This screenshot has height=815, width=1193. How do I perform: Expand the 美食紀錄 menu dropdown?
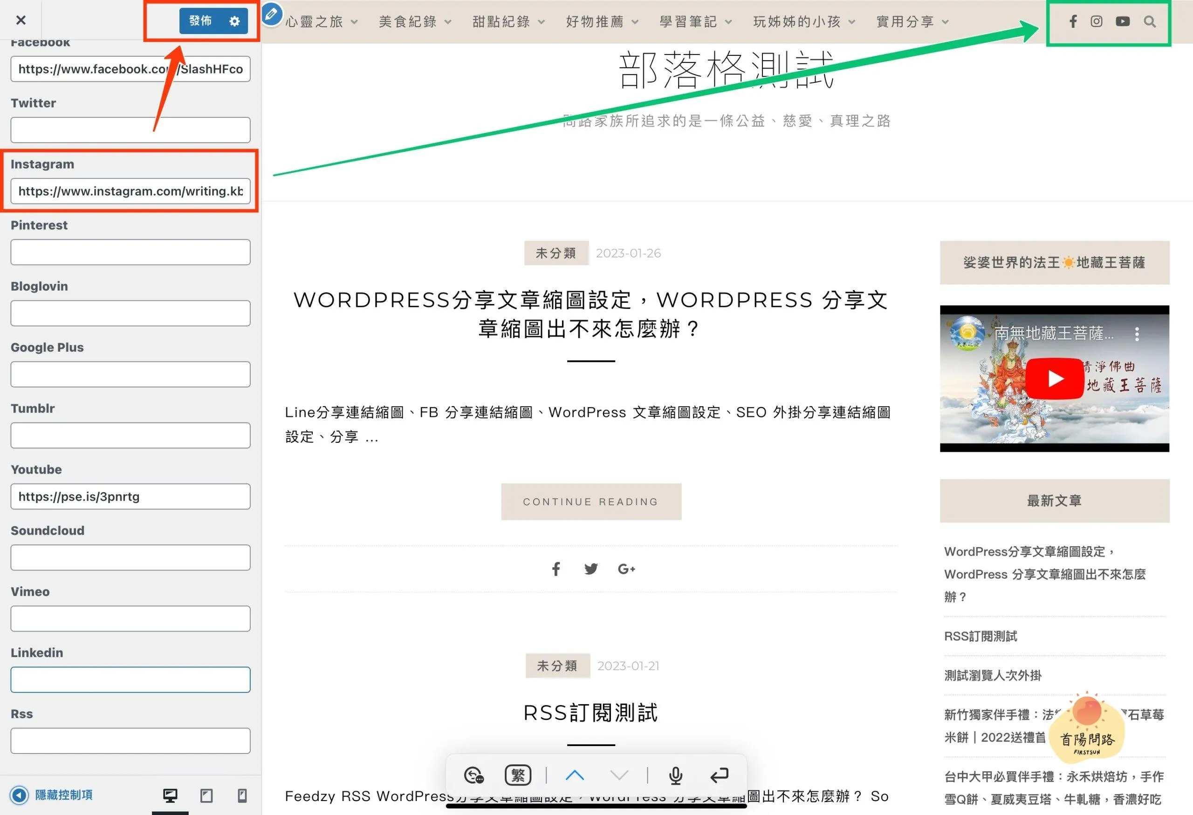pos(448,22)
